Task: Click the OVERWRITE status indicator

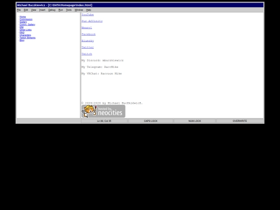Action: (240, 121)
